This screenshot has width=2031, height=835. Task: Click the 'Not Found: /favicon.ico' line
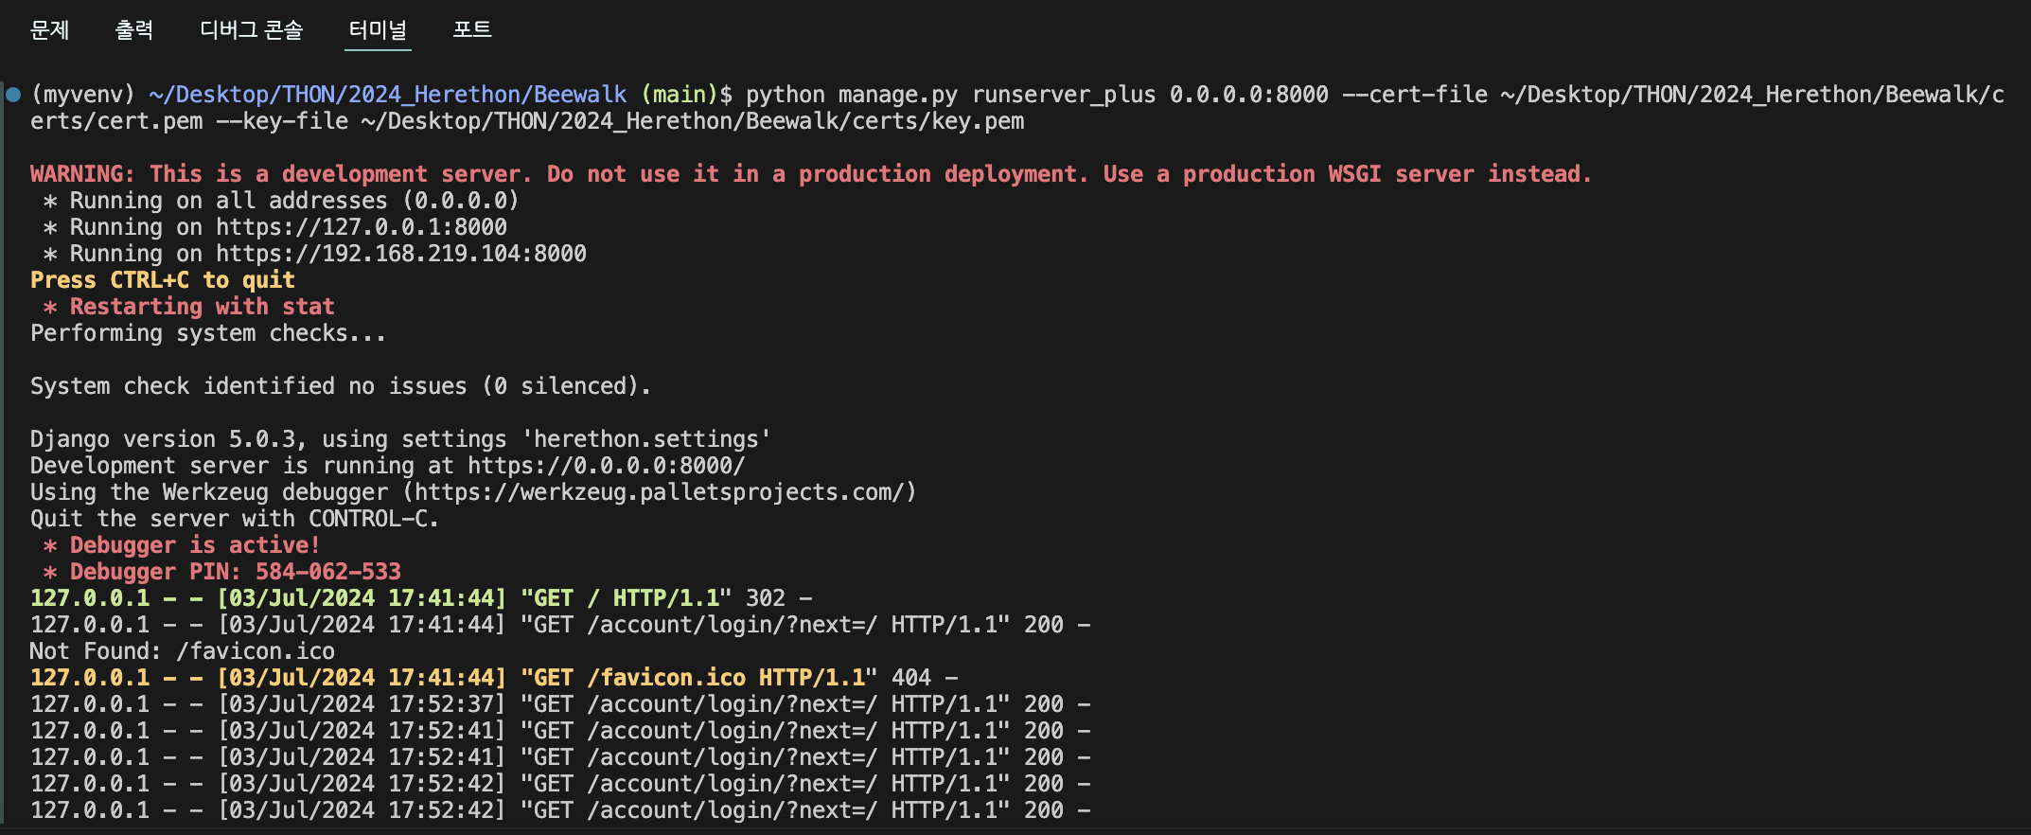pos(182,651)
